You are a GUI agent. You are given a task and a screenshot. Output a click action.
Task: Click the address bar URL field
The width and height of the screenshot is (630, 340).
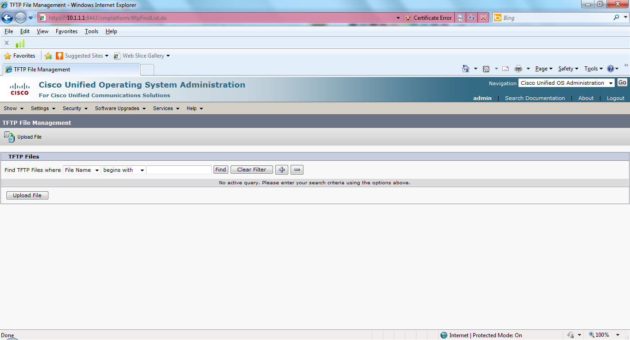point(217,18)
